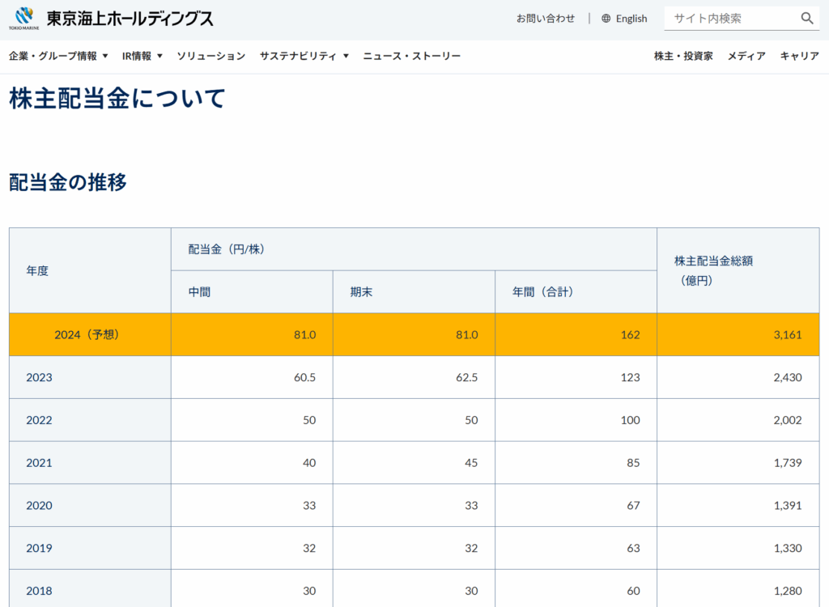Screen dimensions: 829x607
Task: Open the ソリューション menu item
Action: 211,56
